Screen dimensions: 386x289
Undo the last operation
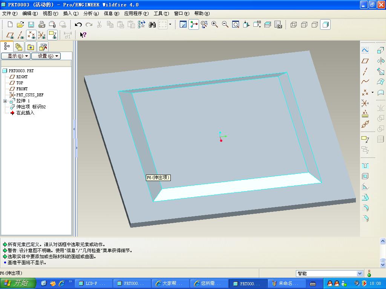tap(78, 24)
